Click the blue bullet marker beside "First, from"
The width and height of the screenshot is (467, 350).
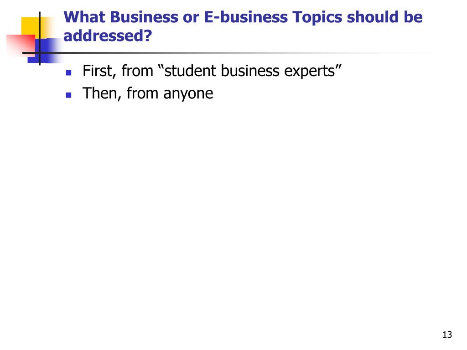tap(68, 72)
